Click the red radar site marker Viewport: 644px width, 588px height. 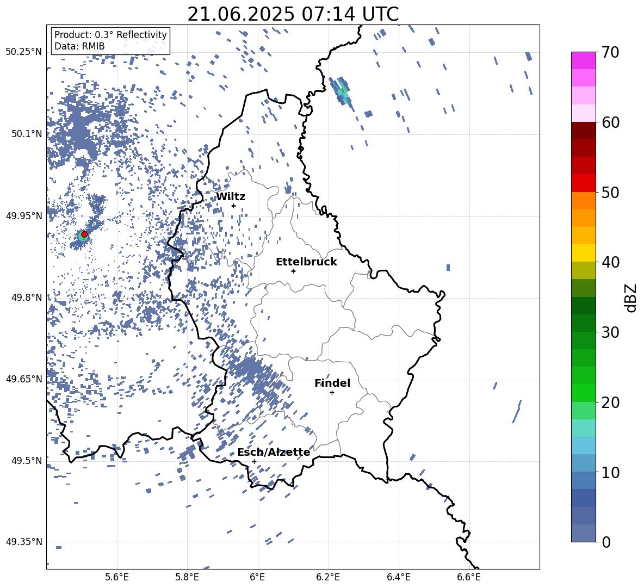pyautogui.click(x=84, y=234)
